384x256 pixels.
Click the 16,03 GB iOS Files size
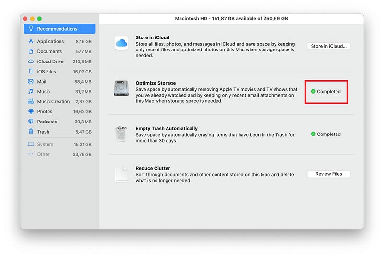(82, 72)
